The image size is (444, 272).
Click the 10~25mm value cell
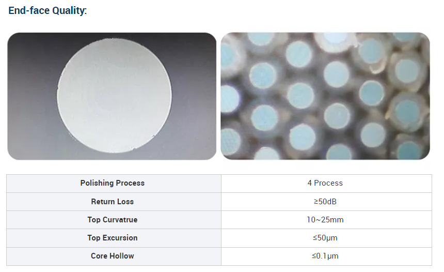tap(325, 220)
